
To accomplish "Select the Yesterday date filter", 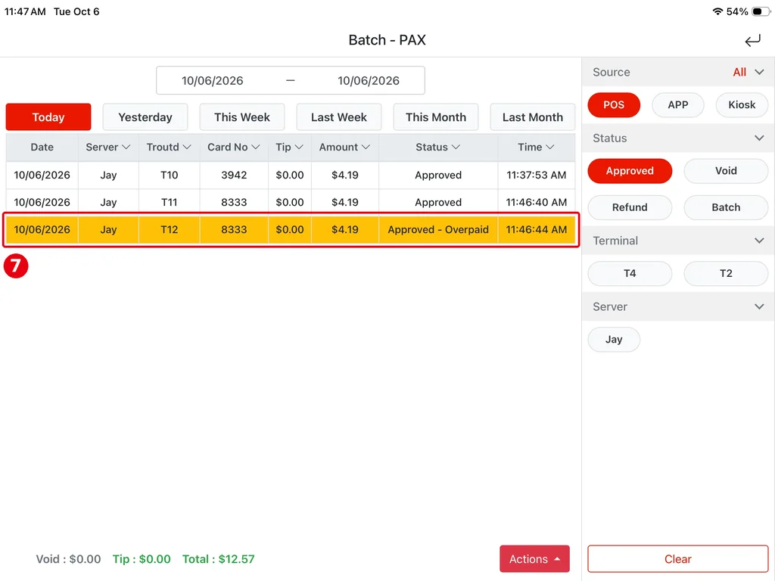I will [145, 117].
